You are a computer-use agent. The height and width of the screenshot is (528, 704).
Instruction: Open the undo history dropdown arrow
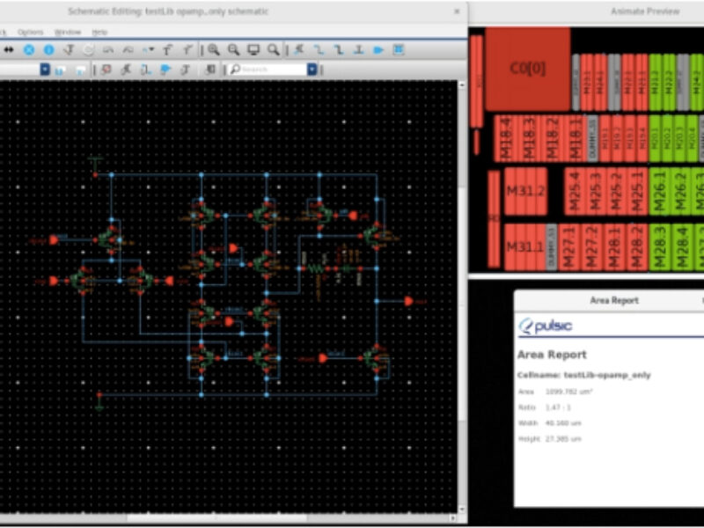point(151,48)
